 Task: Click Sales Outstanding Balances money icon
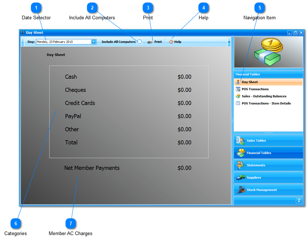pyautogui.click(x=238, y=96)
